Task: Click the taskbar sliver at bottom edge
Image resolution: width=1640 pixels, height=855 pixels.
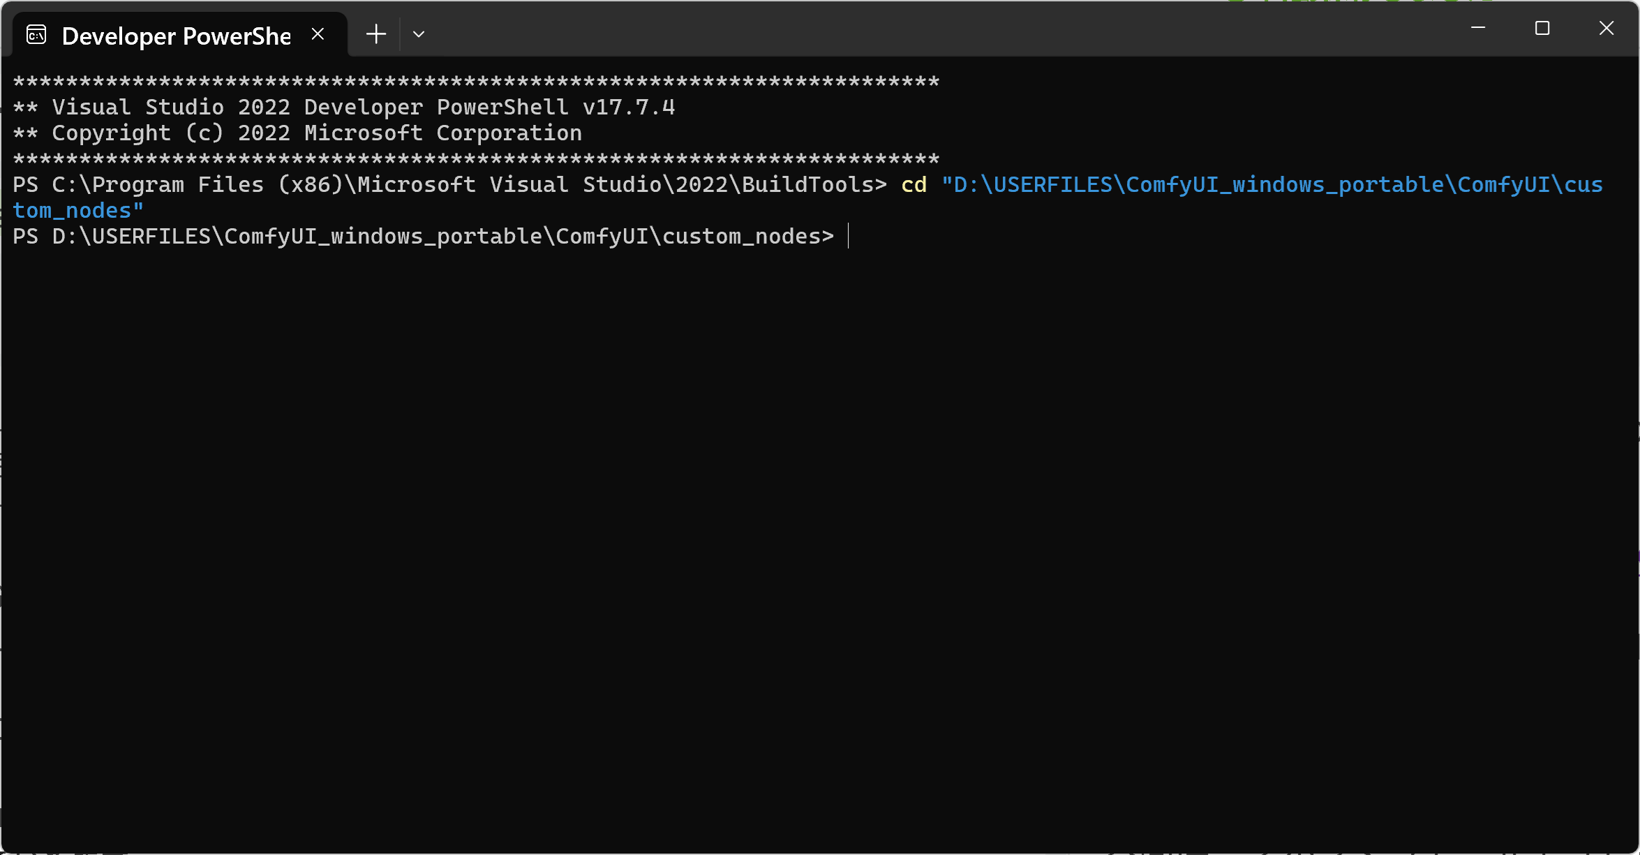Action: point(820,853)
